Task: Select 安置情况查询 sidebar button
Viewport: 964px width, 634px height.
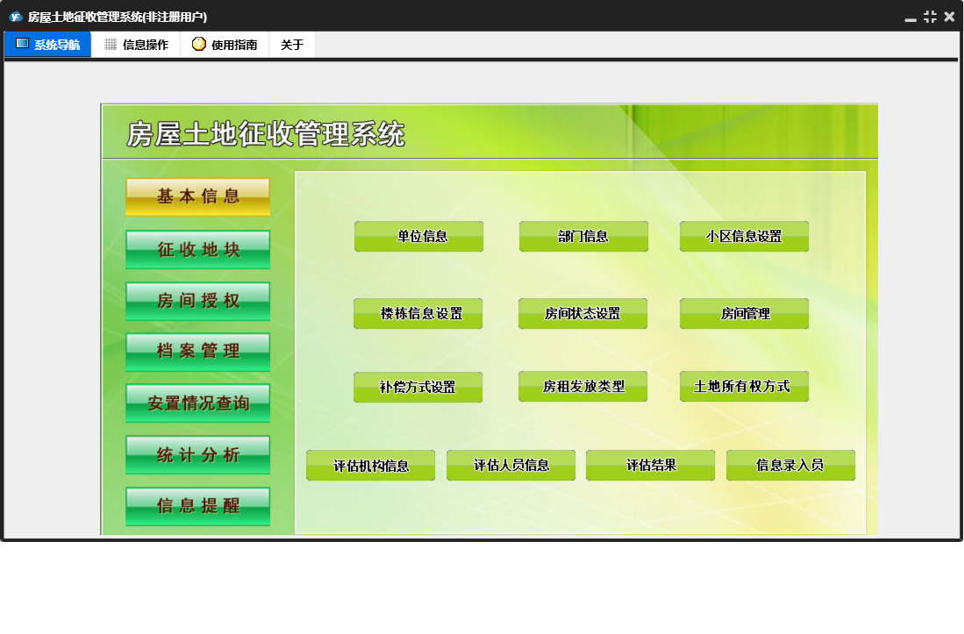Action: [198, 403]
